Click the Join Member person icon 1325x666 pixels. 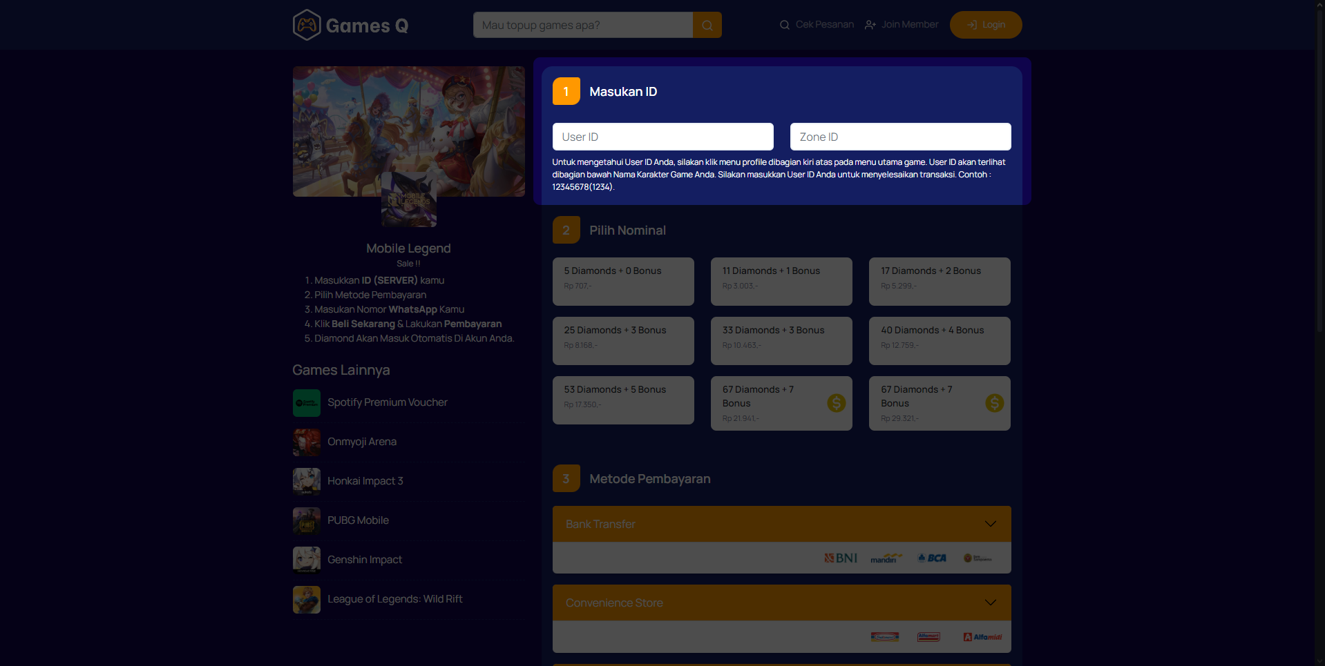pyautogui.click(x=870, y=25)
